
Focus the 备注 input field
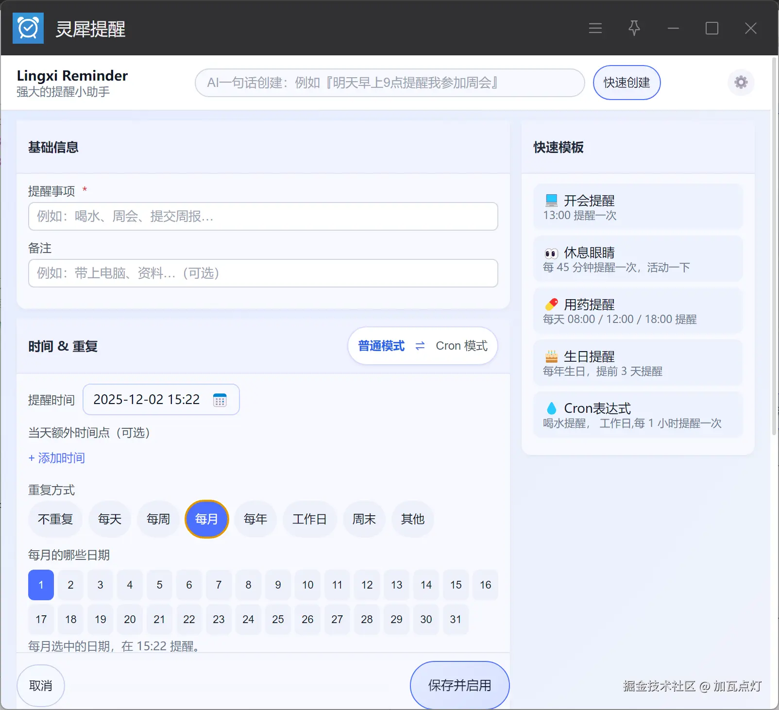tap(263, 273)
